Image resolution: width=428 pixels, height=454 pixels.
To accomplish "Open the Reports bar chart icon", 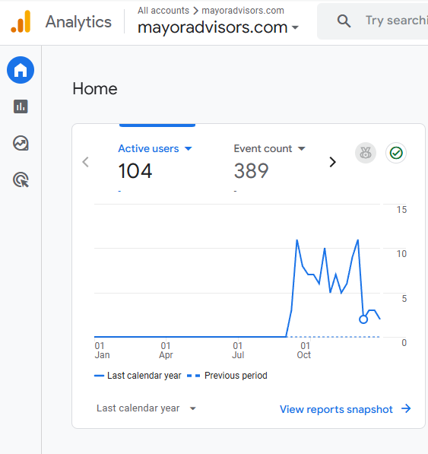I will 21,106.
